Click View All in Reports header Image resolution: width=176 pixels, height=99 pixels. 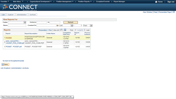[56, 30]
